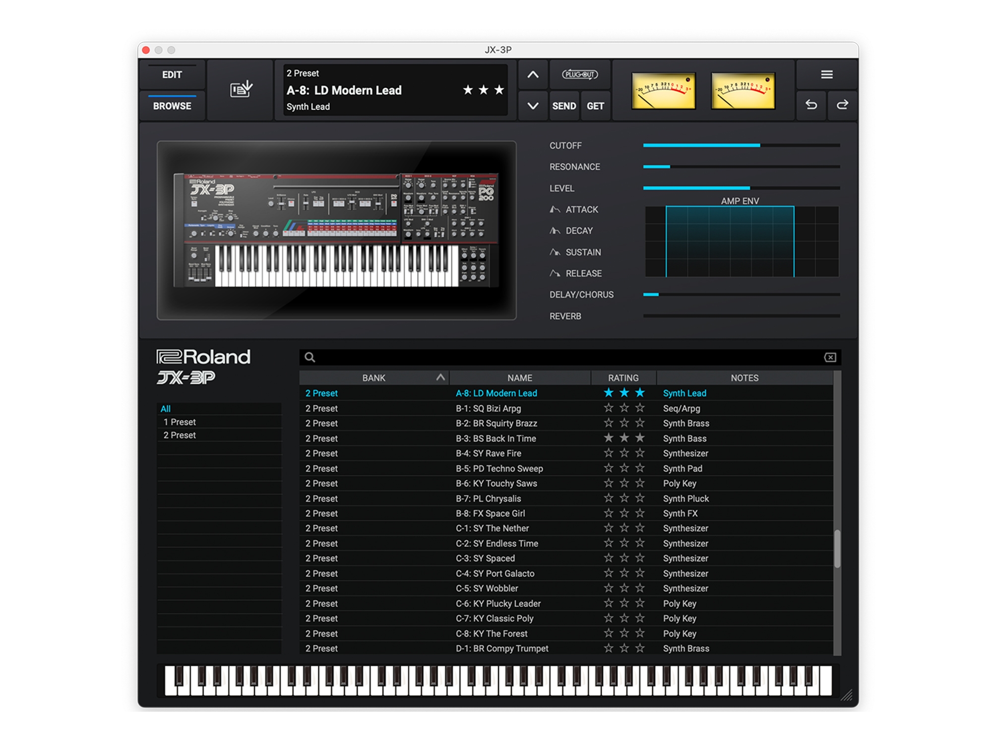Click the clear search icon

830,357
